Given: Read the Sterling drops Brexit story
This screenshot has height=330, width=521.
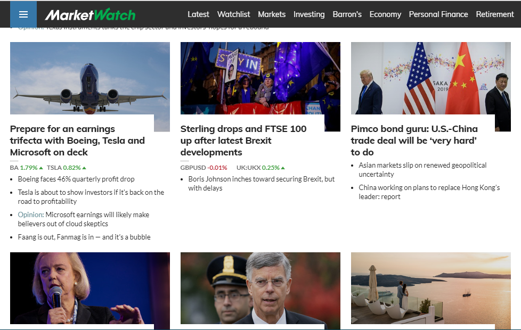Looking at the screenshot, I should [x=243, y=141].
